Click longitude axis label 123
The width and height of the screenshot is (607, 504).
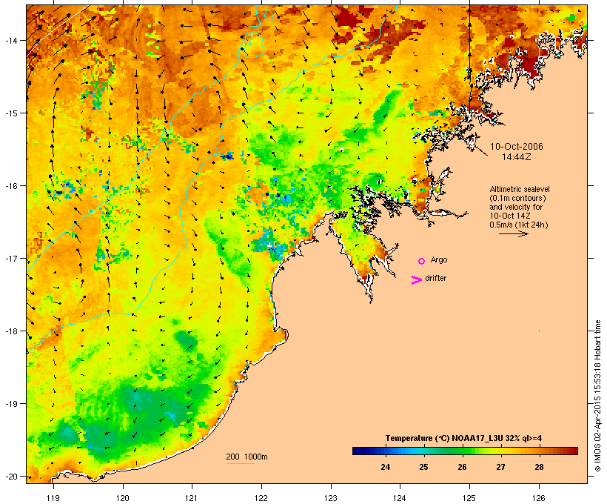tap(331, 498)
